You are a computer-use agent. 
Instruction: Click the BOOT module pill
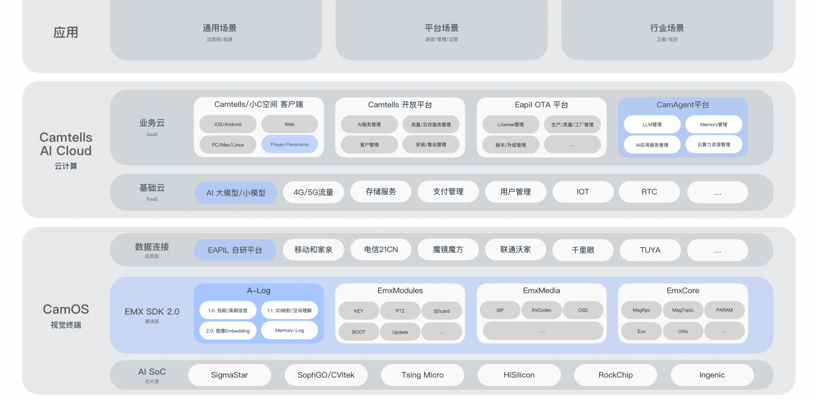coord(359,332)
